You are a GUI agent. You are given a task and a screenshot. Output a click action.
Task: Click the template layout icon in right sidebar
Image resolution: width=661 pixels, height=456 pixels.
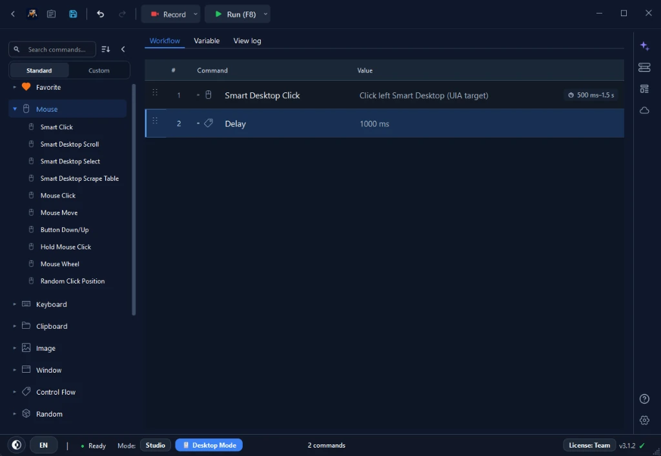coord(645,89)
